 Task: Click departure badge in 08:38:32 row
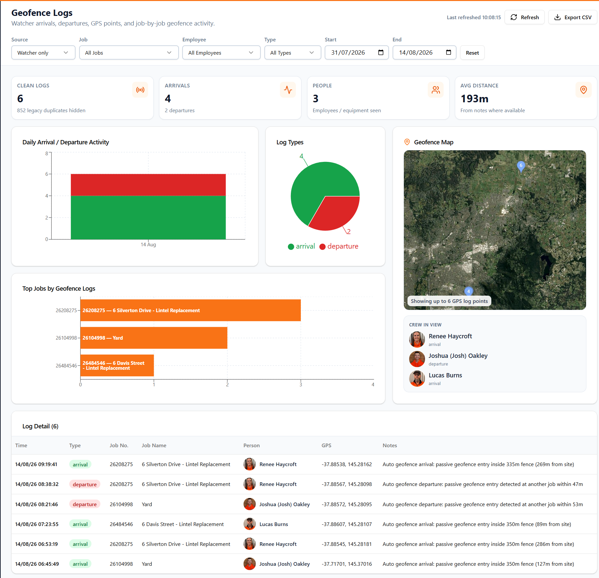pos(85,484)
